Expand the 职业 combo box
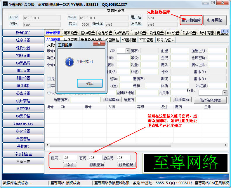Screen dimensions: 231x188 pyautogui.click(x=225, y=93)
